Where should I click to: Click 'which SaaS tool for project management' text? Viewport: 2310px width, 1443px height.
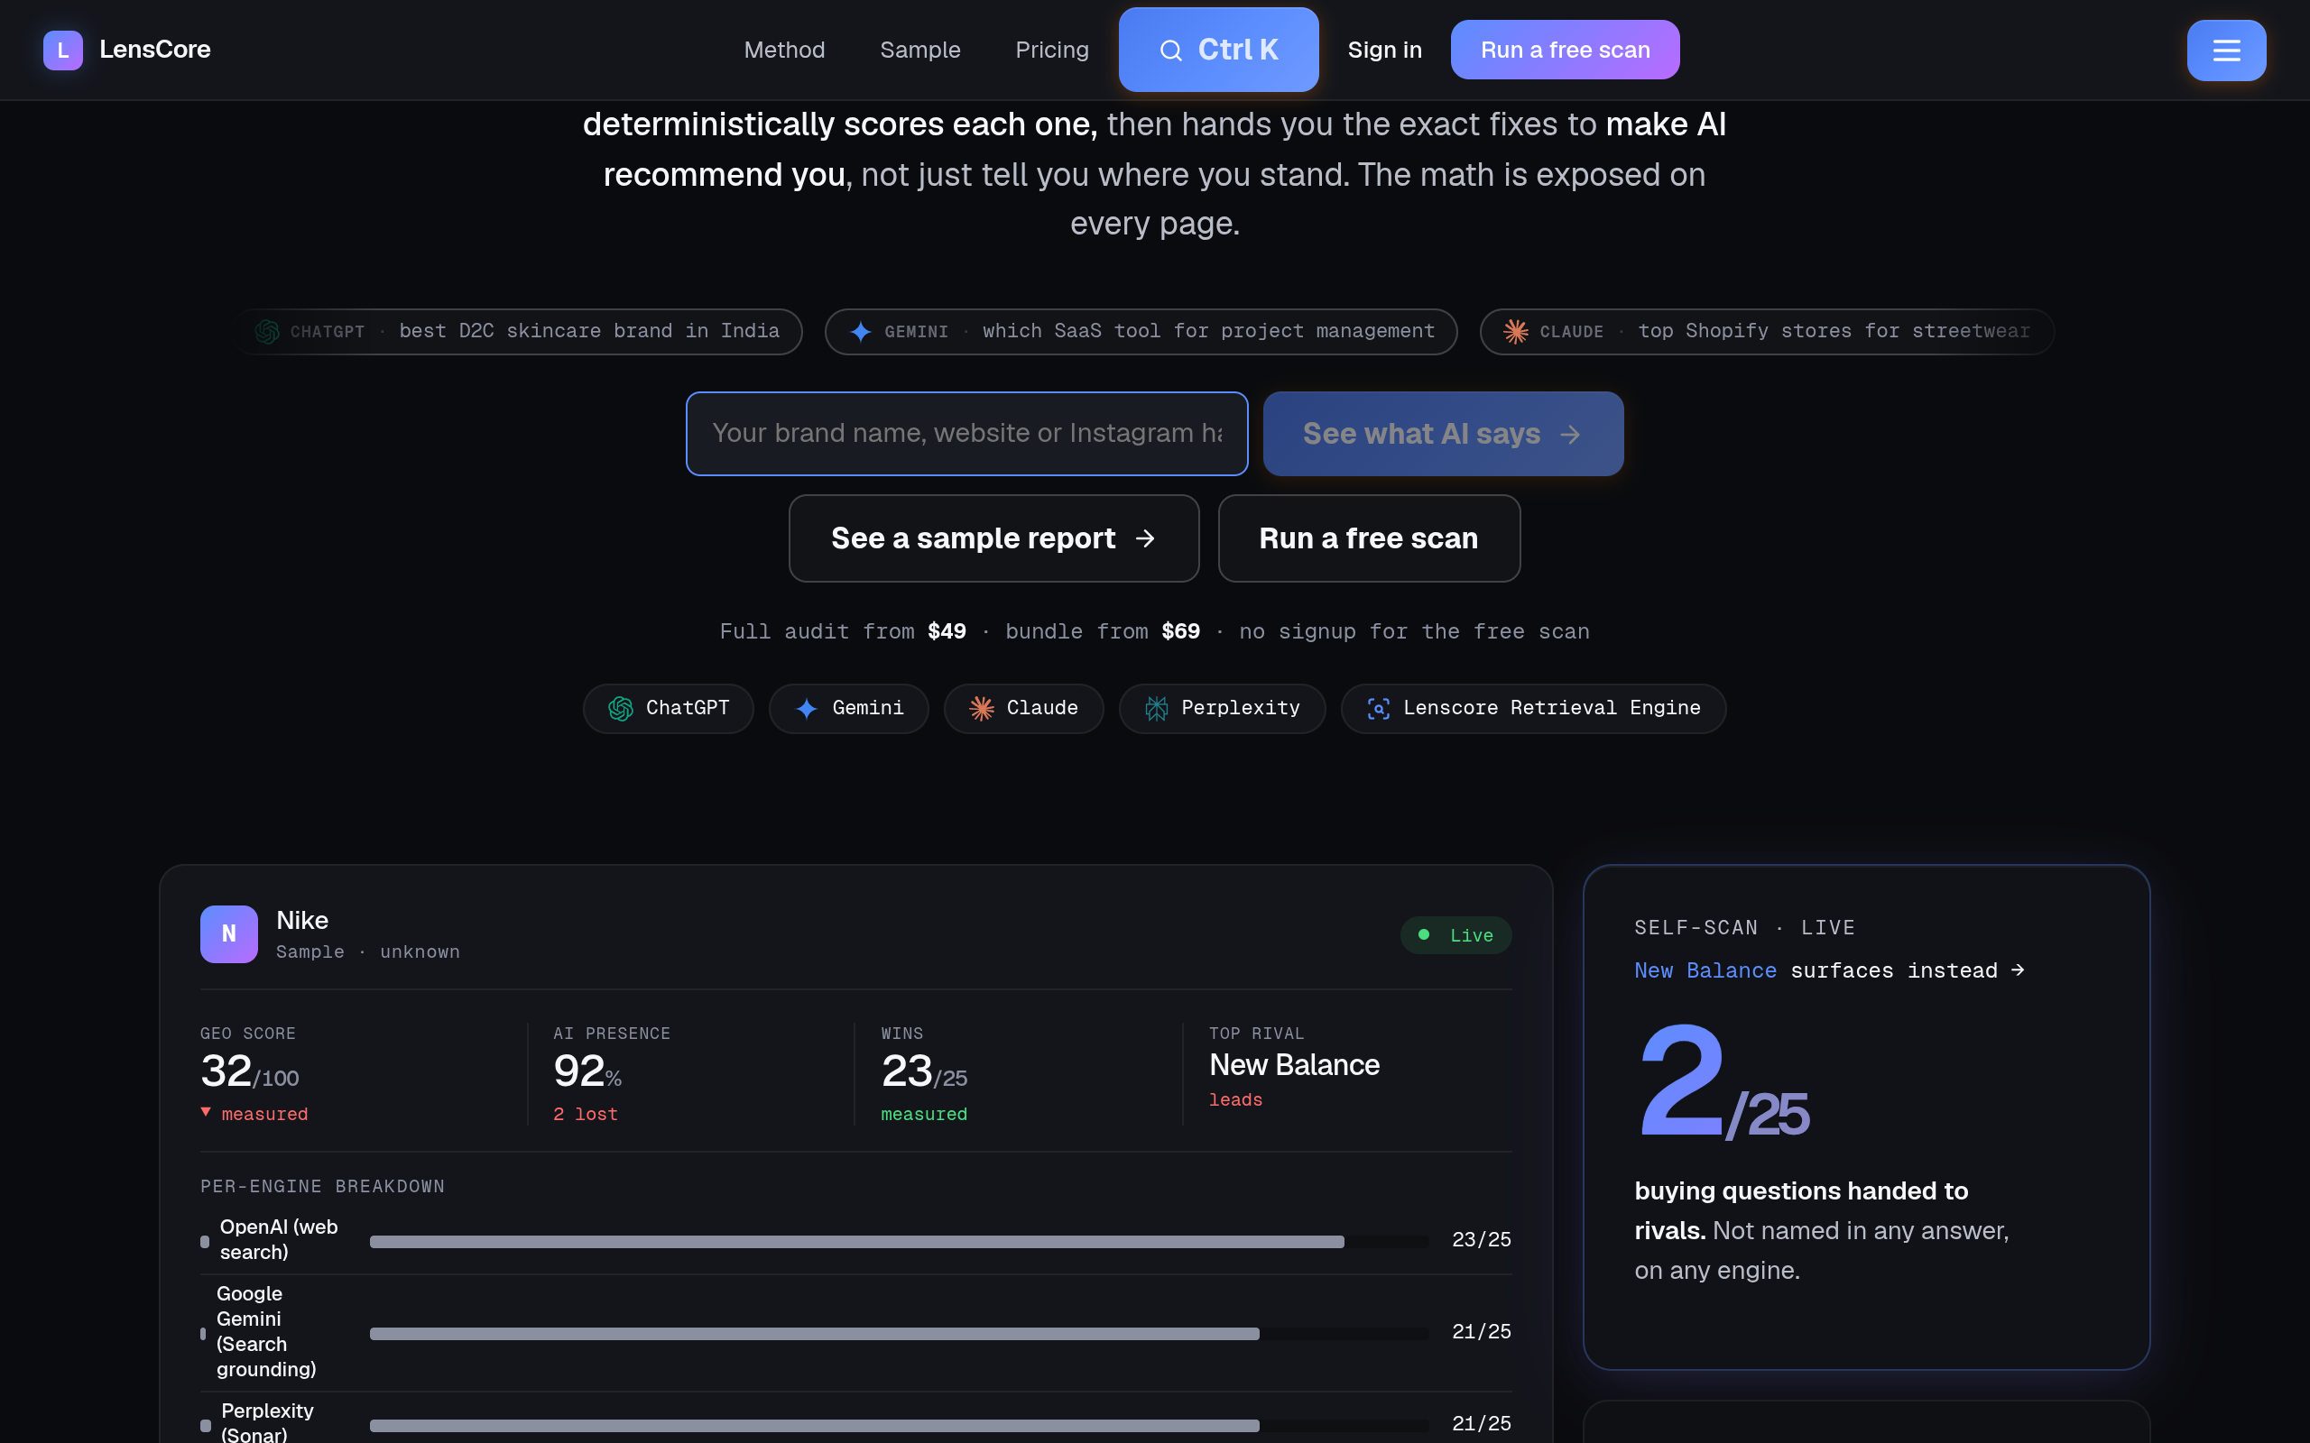pos(1208,331)
